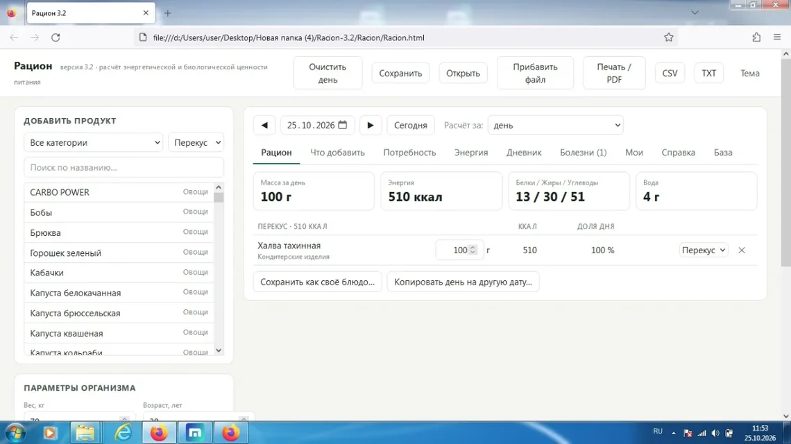The width and height of the screenshot is (791, 444).
Task: Show hidden tray icons arrow
Action: pos(674,433)
